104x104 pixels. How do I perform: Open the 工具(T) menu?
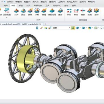point(62,2)
